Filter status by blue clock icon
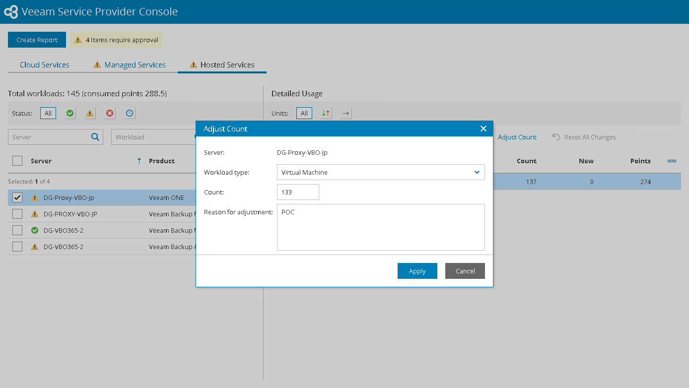The height and width of the screenshot is (388, 689). (x=130, y=113)
